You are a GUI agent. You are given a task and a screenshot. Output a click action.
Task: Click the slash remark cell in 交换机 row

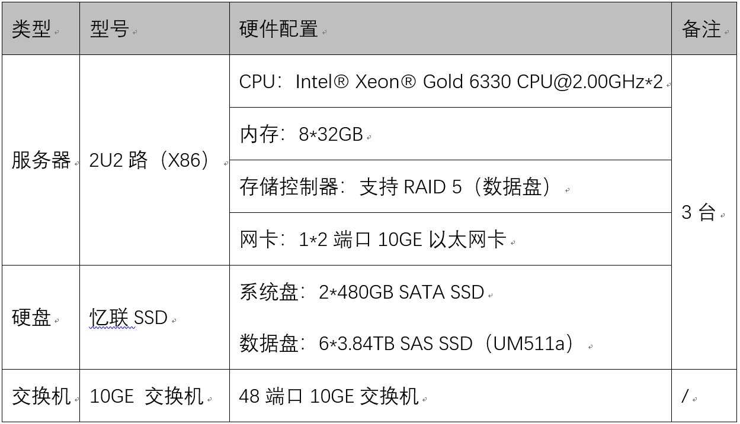click(x=685, y=396)
